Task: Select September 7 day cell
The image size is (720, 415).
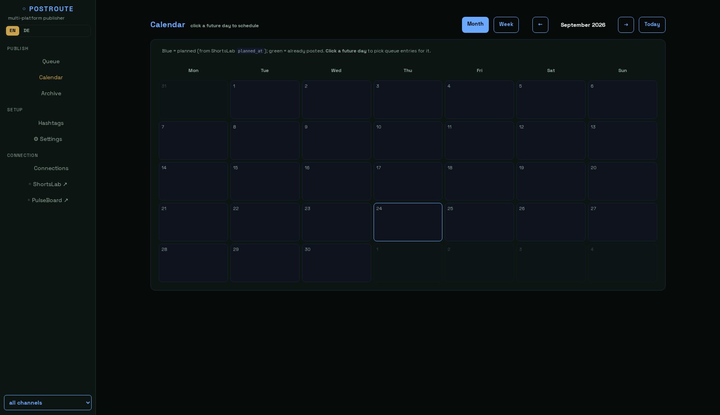Action: click(x=193, y=140)
